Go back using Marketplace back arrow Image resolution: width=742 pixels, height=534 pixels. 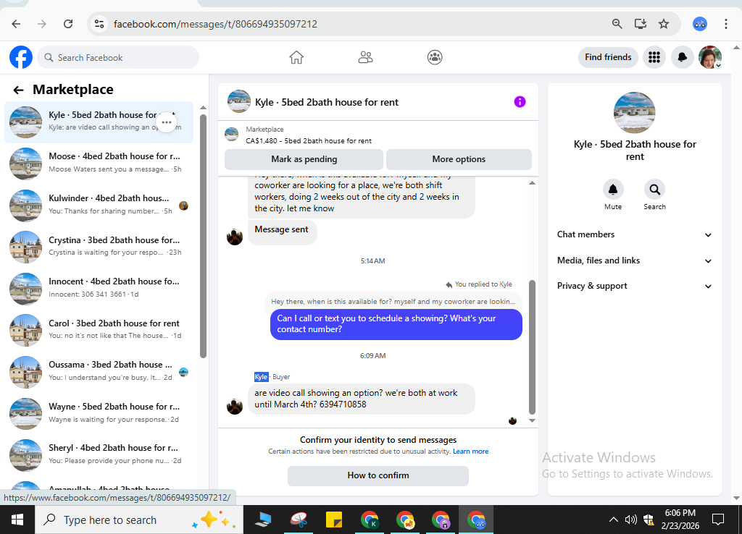point(18,90)
